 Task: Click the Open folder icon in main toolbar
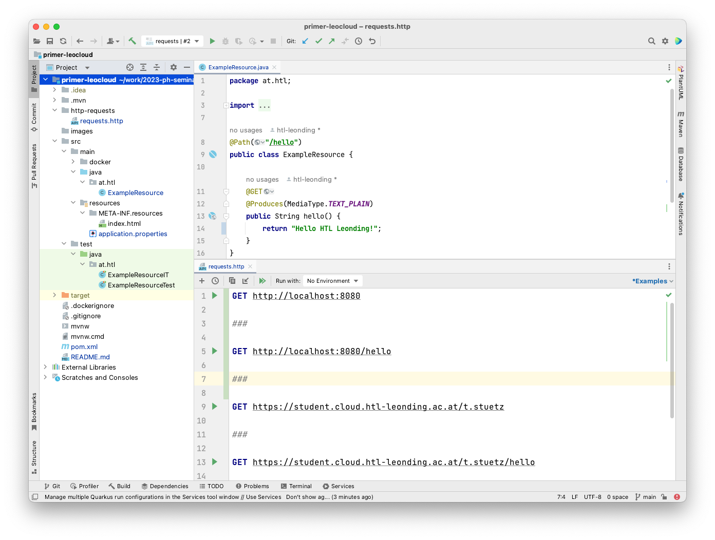tap(36, 41)
